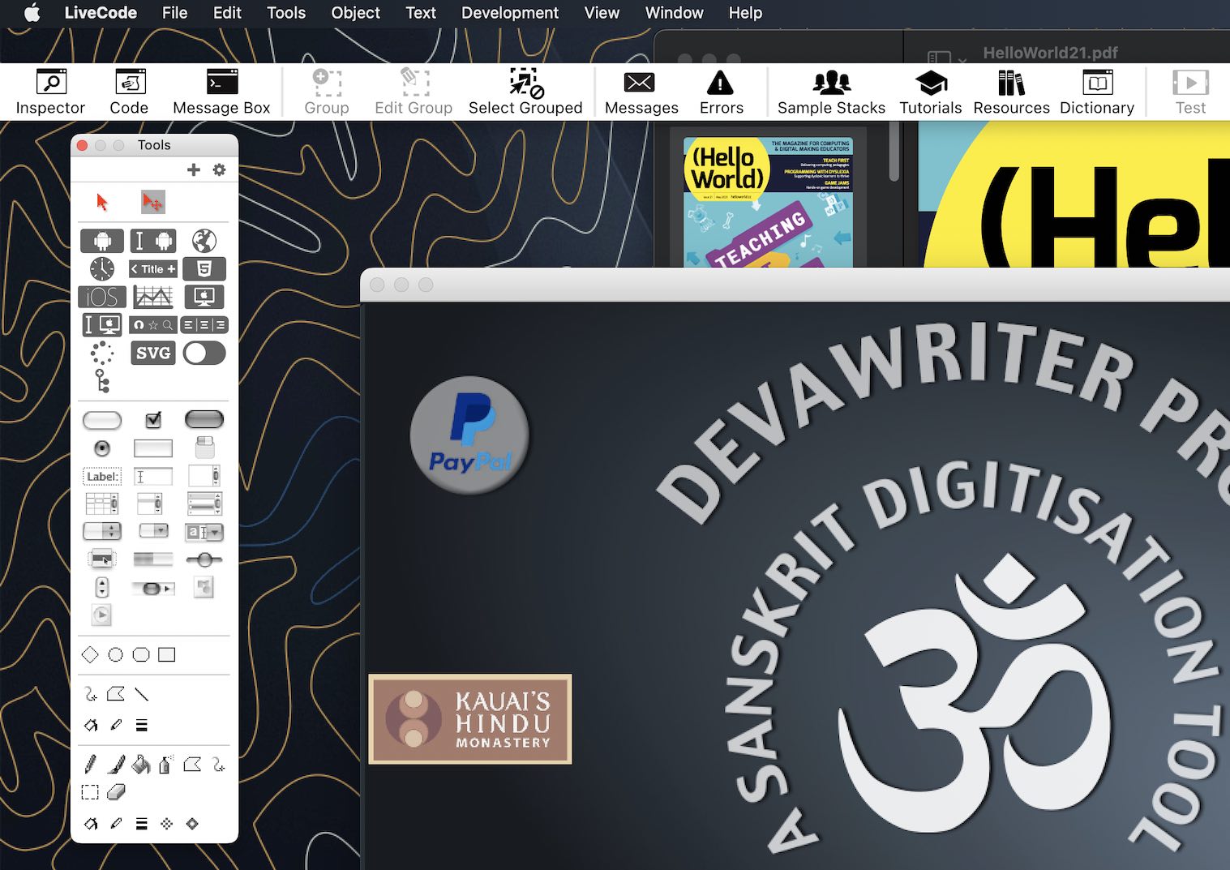
Task: Click the PayPal donate button
Action: click(x=469, y=435)
